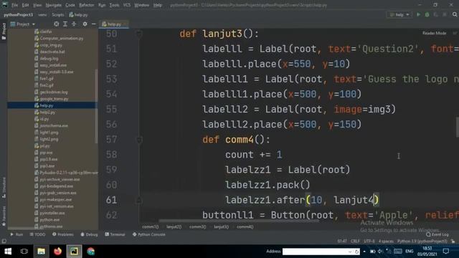The height and width of the screenshot is (258, 459).
Task: Open the help run configuration dropdown
Action: [399, 14]
